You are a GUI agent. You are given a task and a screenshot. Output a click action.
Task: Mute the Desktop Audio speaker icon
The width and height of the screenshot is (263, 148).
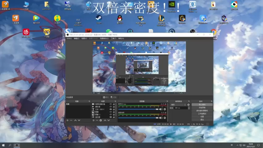coord(161,118)
